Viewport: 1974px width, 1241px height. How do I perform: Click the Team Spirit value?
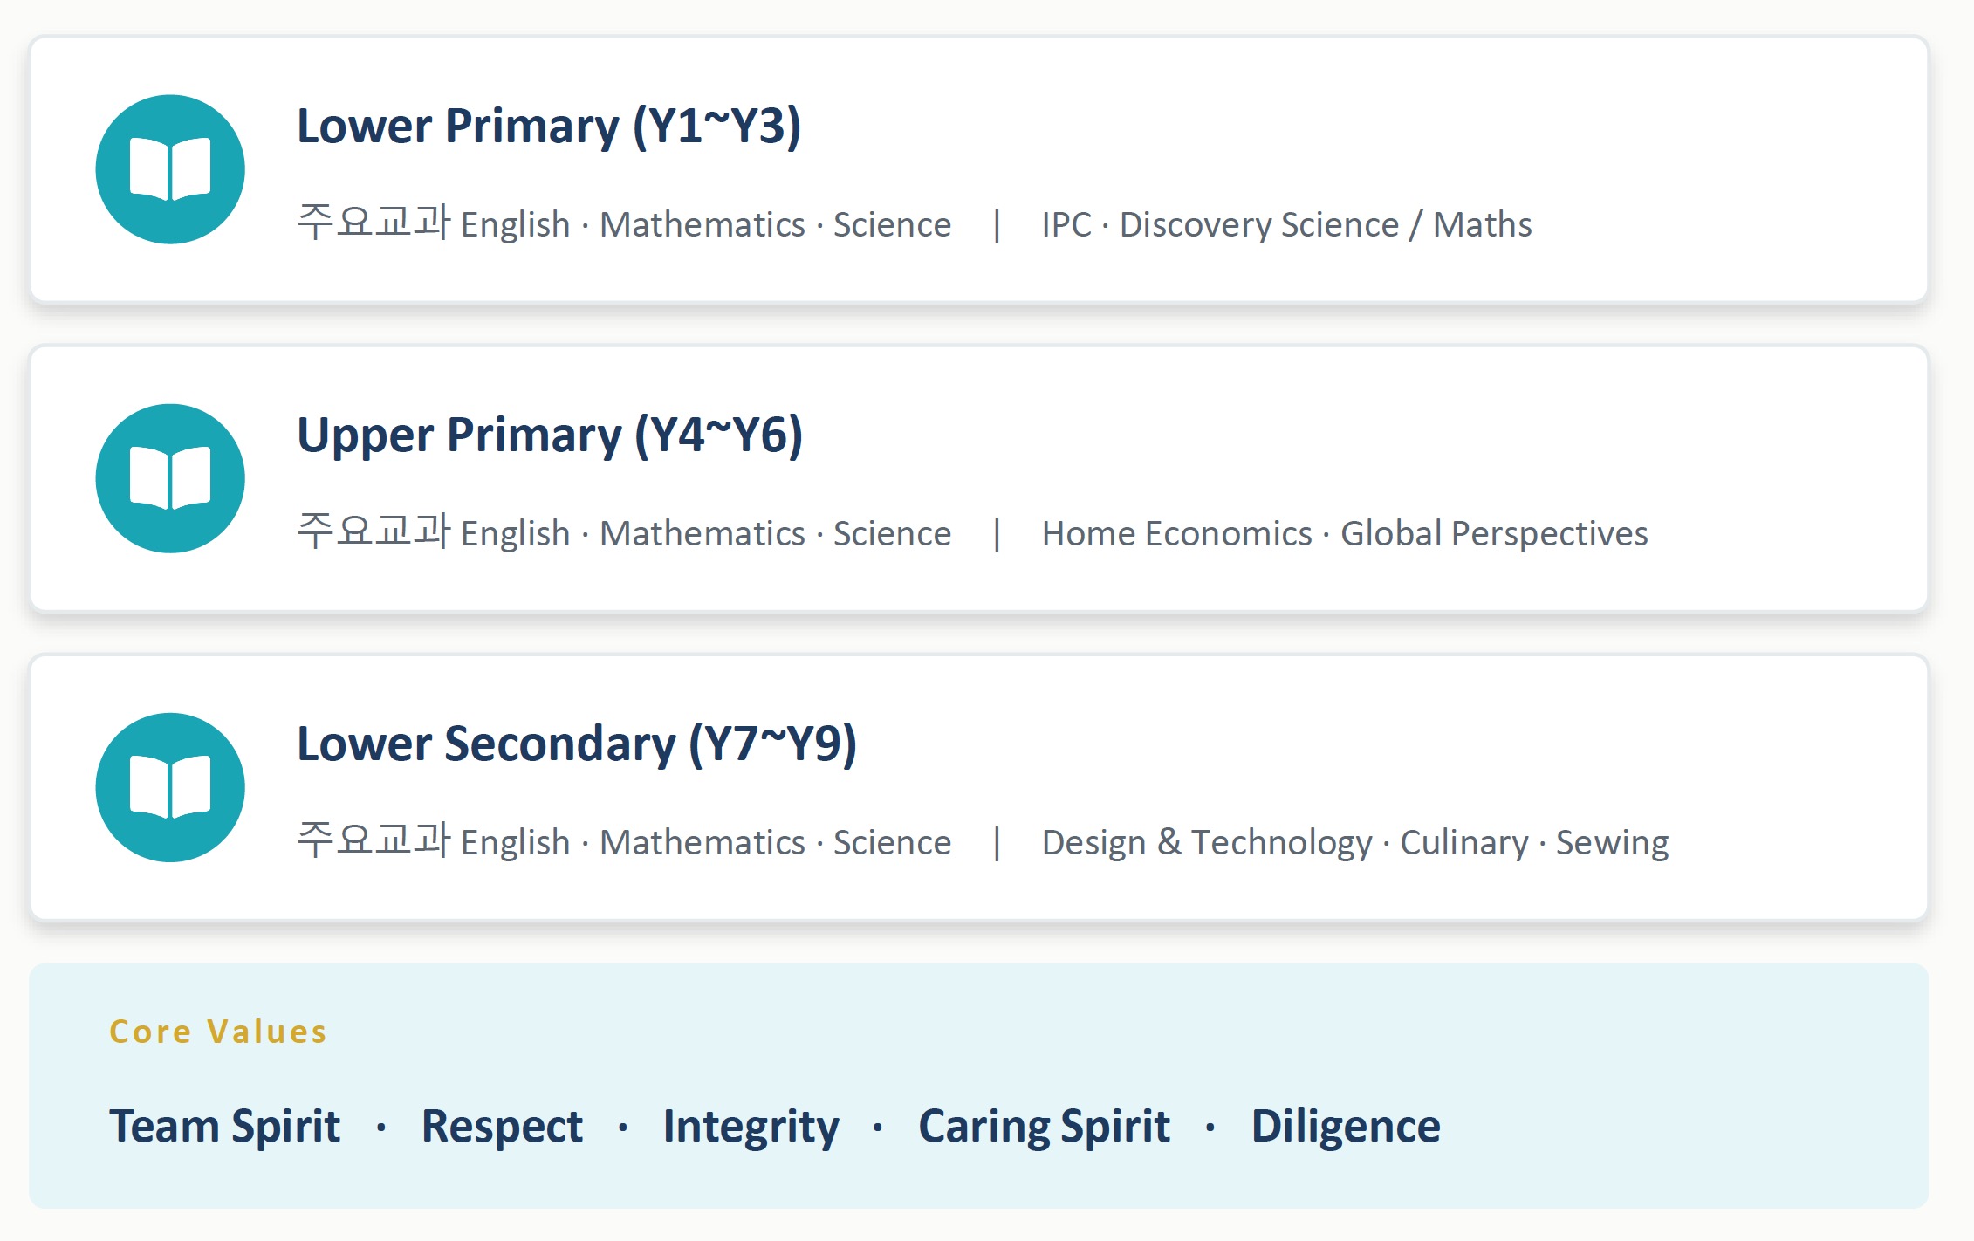coord(224,1126)
